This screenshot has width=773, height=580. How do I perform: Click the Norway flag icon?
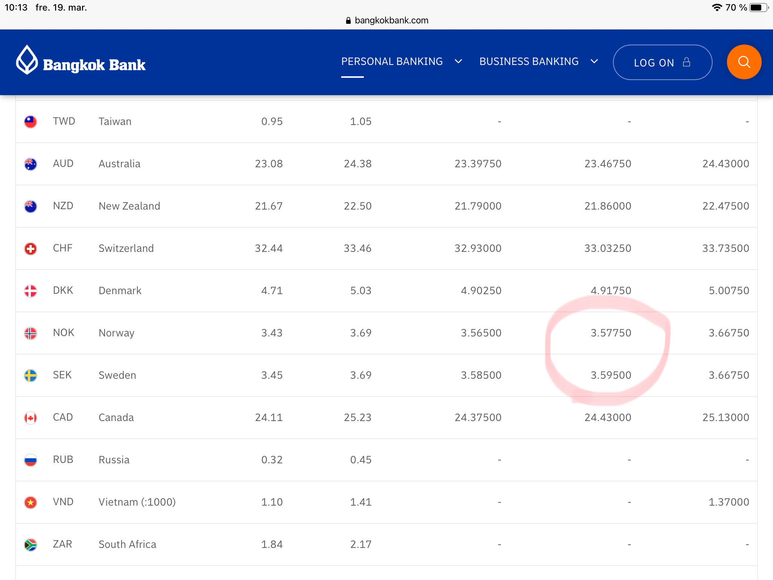pos(31,333)
